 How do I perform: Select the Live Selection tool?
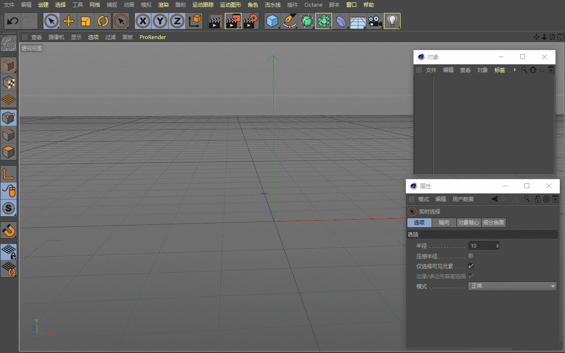pos(51,21)
